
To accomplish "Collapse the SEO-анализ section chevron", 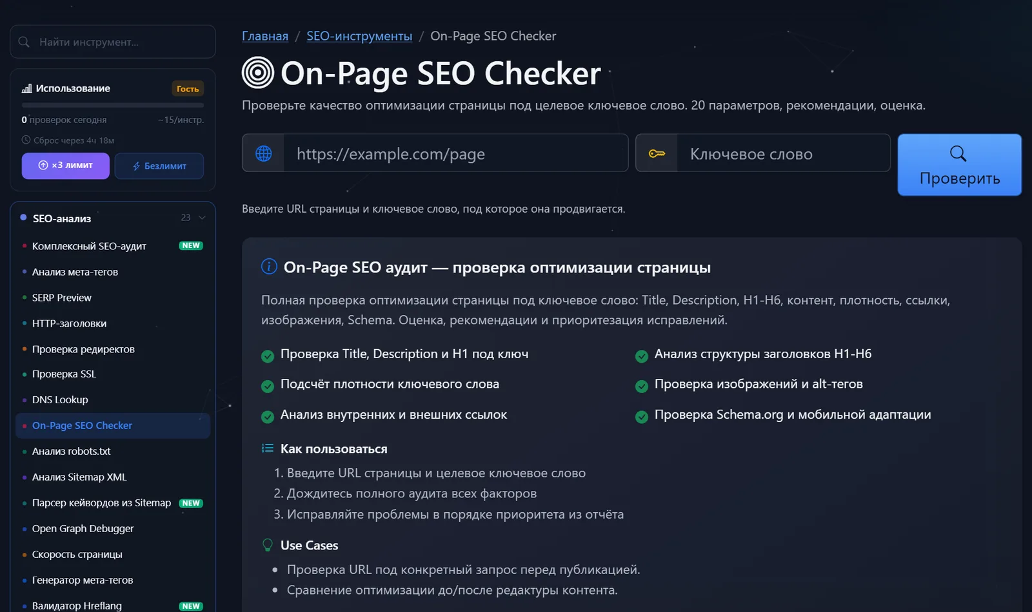I will [202, 218].
